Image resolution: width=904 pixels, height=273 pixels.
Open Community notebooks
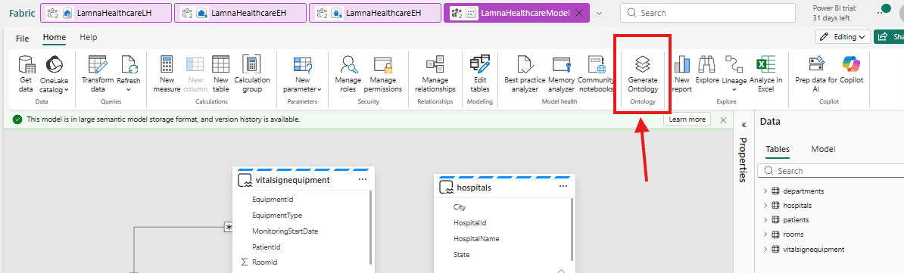coord(596,73)
